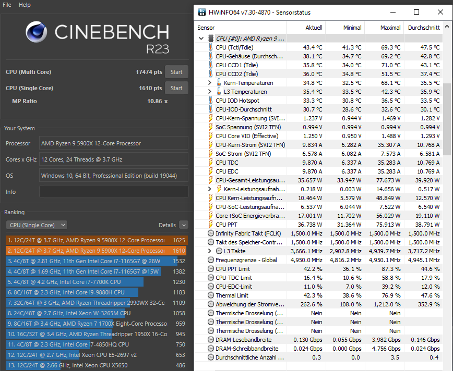This screenshot has width=453, height=371.
Task: Click thermometer icon for CPU-Gehäuse row
Action: click(211, 56)
